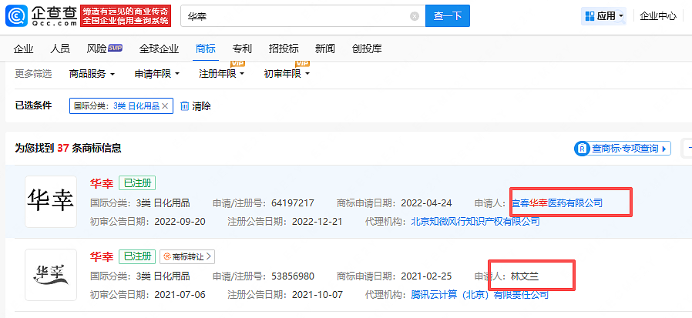Click the 查商标 R icon
The height and width of the screenshot is (318, 692).
(x=582, y=149)
